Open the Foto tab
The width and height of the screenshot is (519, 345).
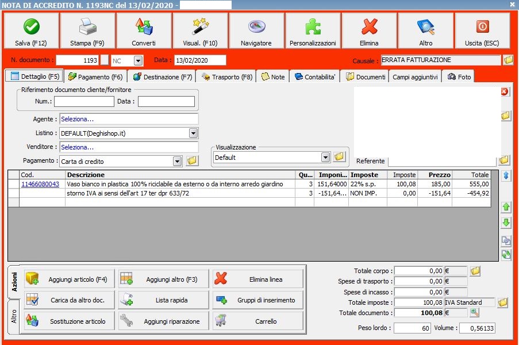tap(459, 77)
